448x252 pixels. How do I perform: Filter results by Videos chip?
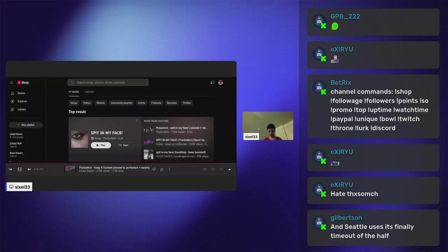pyautogui.click(x=87, y=103)
